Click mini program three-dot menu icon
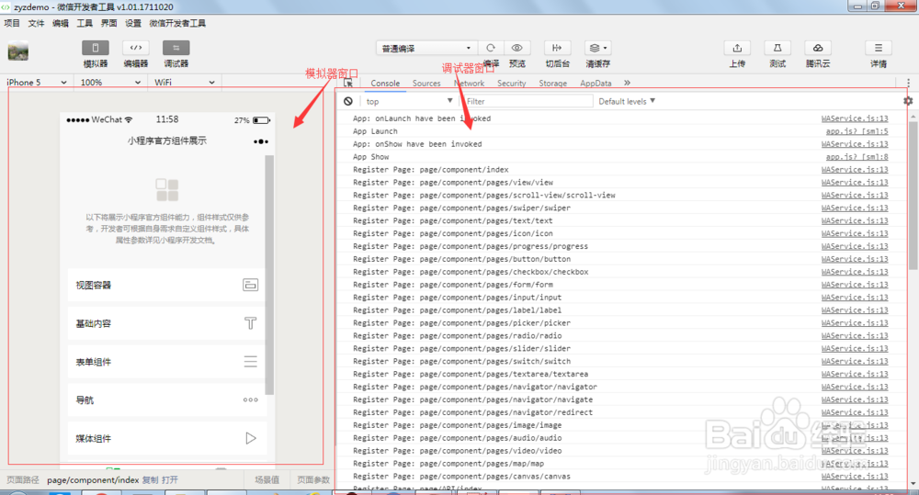 tap(261, 141)
